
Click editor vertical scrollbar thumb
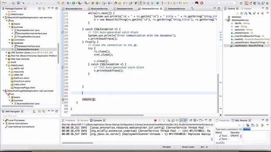[218, 93]
